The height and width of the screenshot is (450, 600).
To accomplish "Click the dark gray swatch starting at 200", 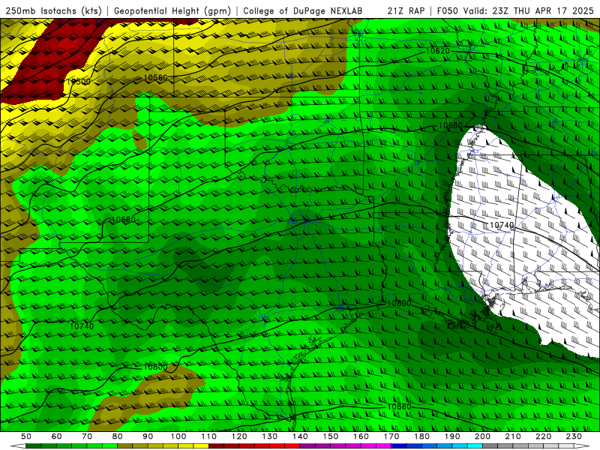I will (x=490, y=446).
